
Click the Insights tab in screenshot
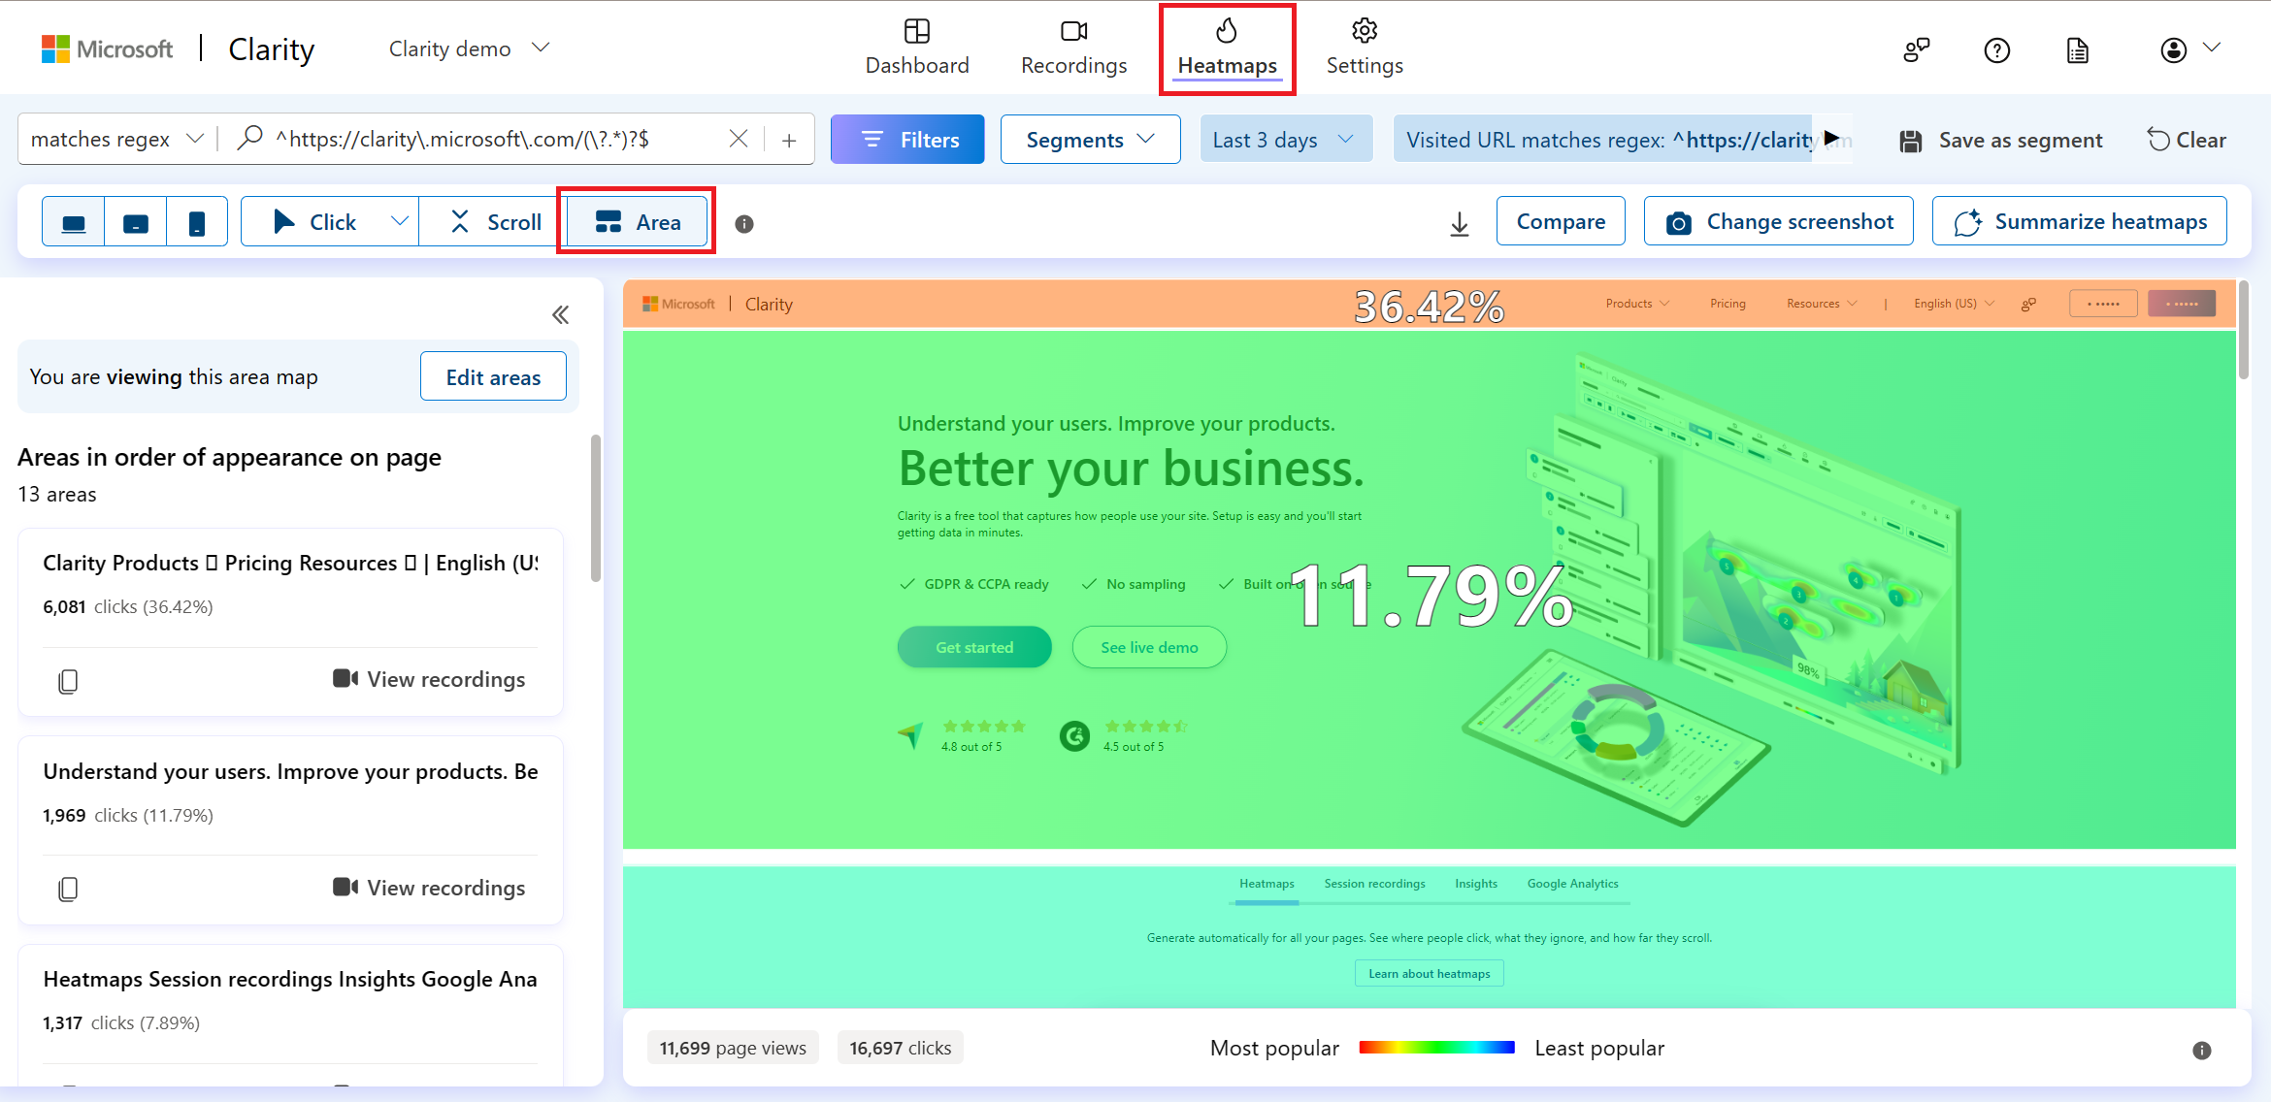click(x=1476, y=884)
